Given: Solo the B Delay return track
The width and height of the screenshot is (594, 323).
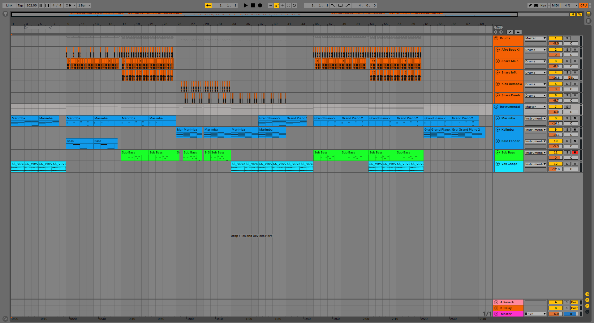Looking at the screenshot, I should coord(566,308).
